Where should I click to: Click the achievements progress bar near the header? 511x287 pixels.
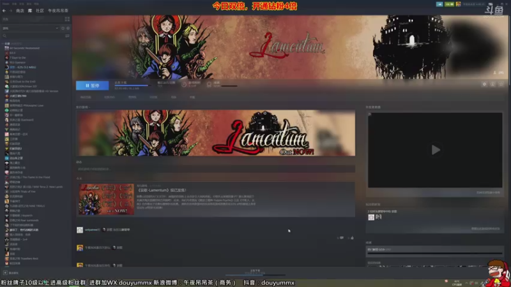coord(229,86)
